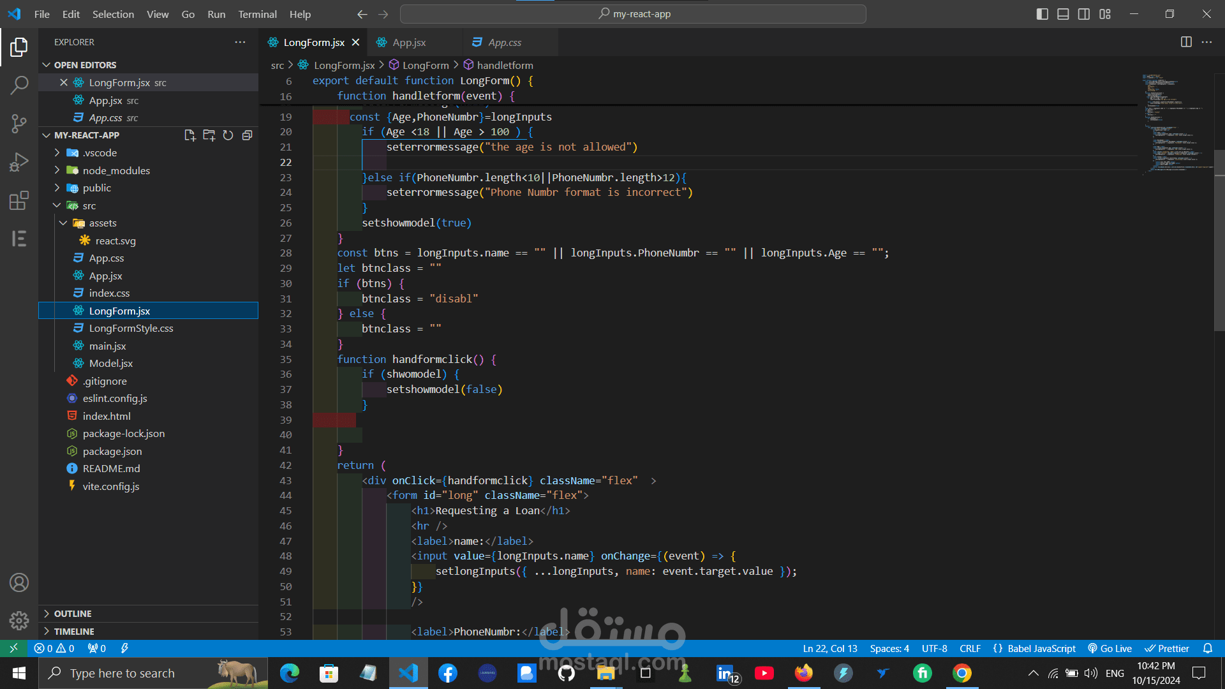Toggle the primary side bar layout button
This screenshot has height=689, width=1225.
1042,14
